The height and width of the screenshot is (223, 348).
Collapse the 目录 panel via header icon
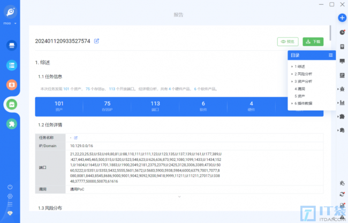[x=330, y=55]
